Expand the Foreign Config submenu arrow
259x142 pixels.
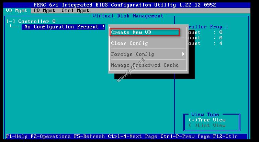[183, 54]
